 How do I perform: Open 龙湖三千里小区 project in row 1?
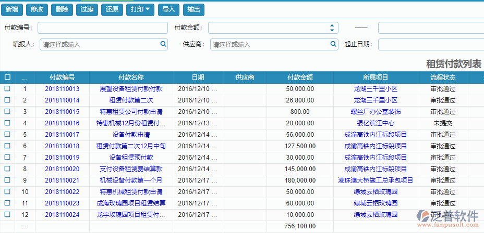click(376, 89)
